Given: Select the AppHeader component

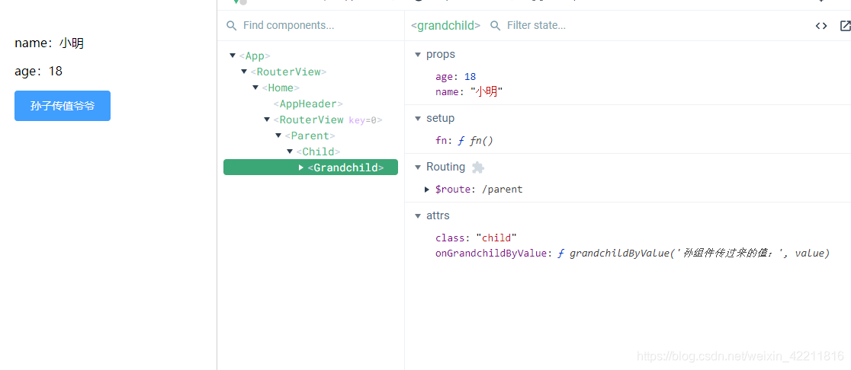Looking at the screenshot, I should (x=308, y=104).
